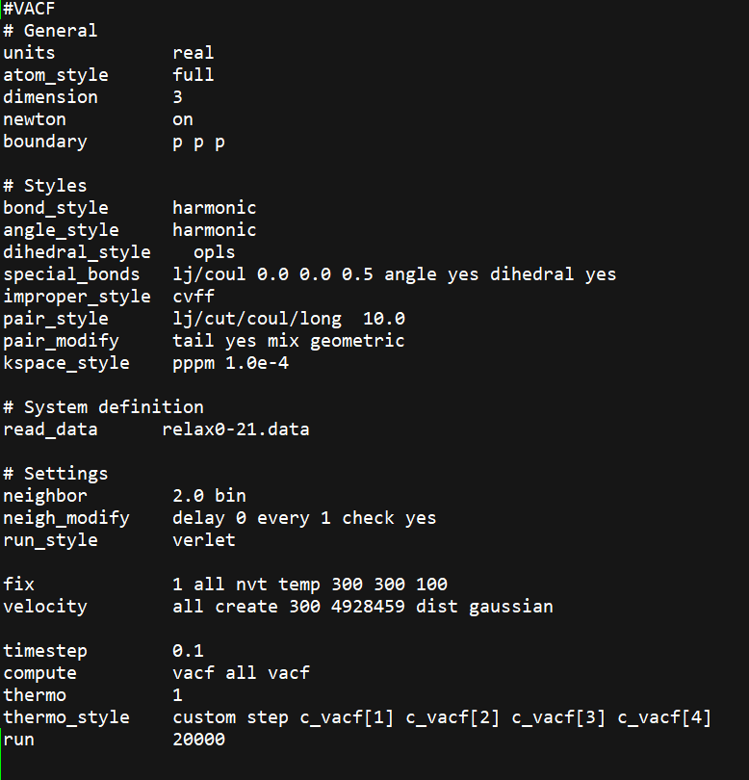749x780 pixels.
Task: Click the special_bonds keyword
Action: [x=71, y=274]
